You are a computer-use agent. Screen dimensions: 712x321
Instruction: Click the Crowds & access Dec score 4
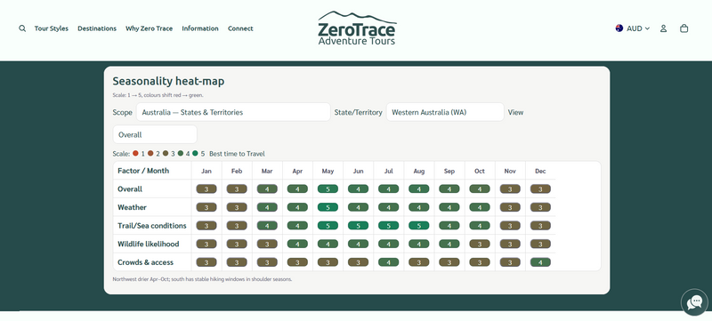[540, 262]
